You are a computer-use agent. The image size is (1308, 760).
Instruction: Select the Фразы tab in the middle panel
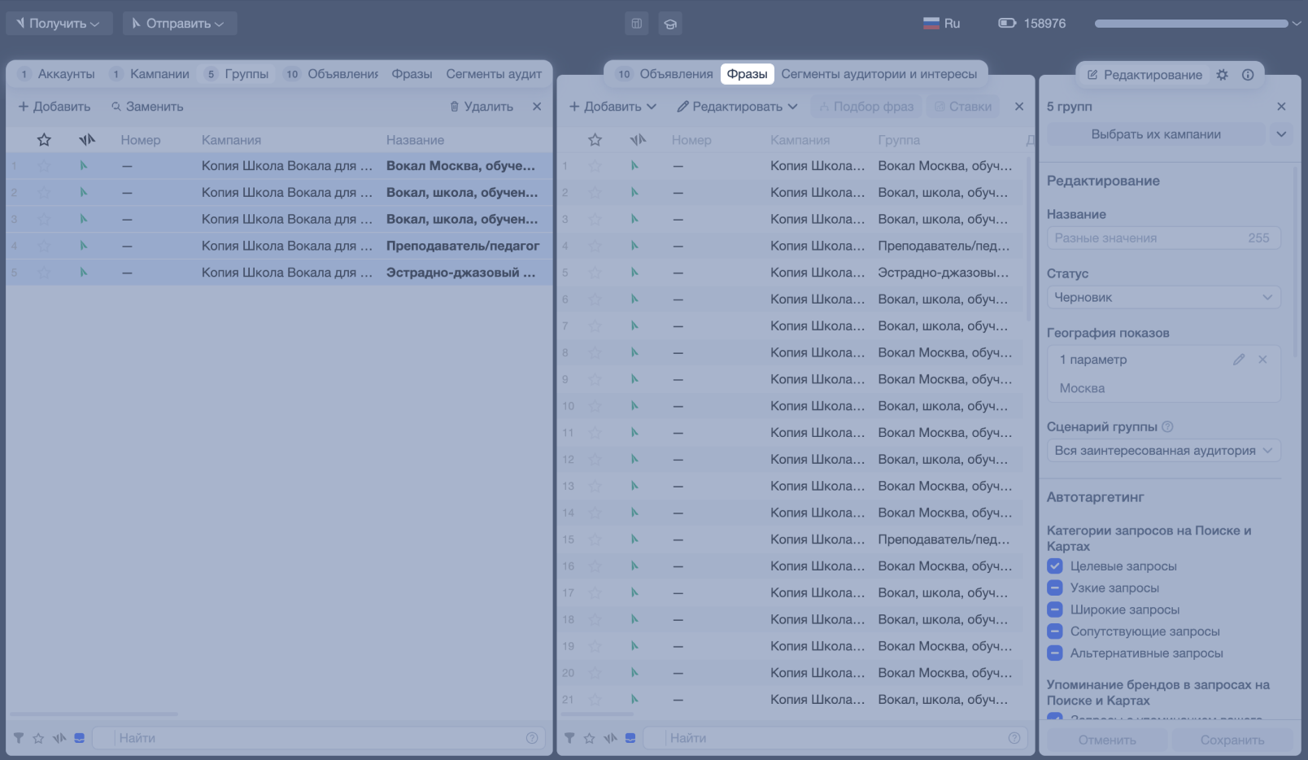(747, 74)
